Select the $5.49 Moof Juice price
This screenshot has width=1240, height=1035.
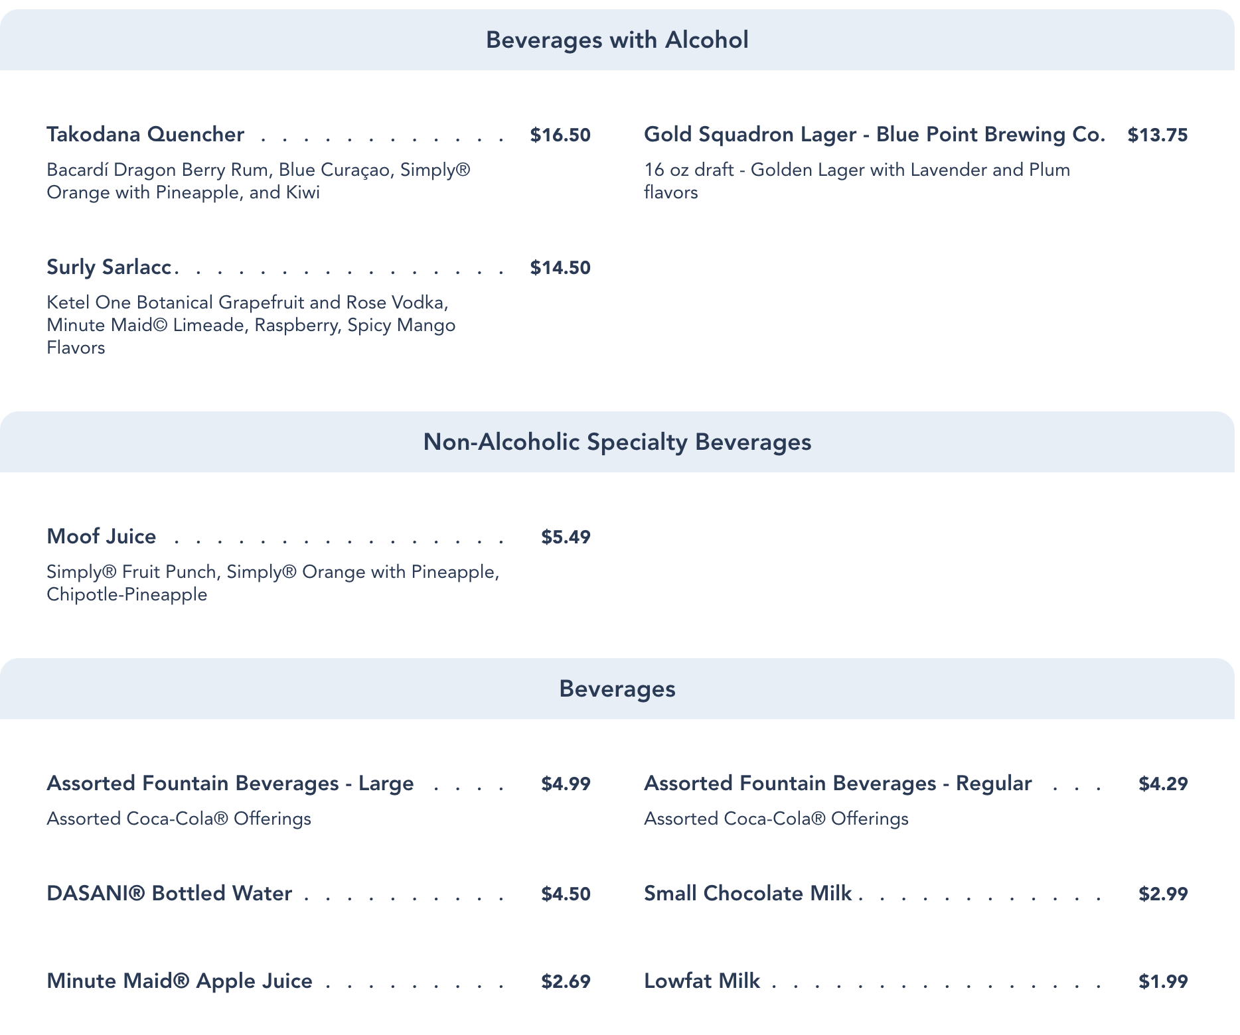tap(566, 537)
